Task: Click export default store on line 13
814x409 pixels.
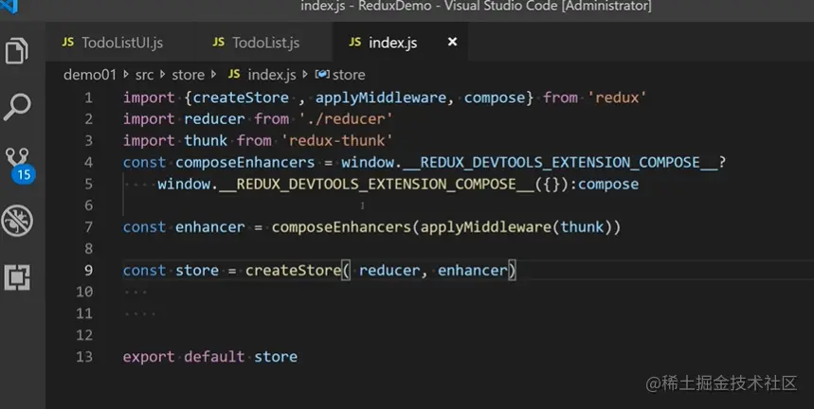Action: 210,357
